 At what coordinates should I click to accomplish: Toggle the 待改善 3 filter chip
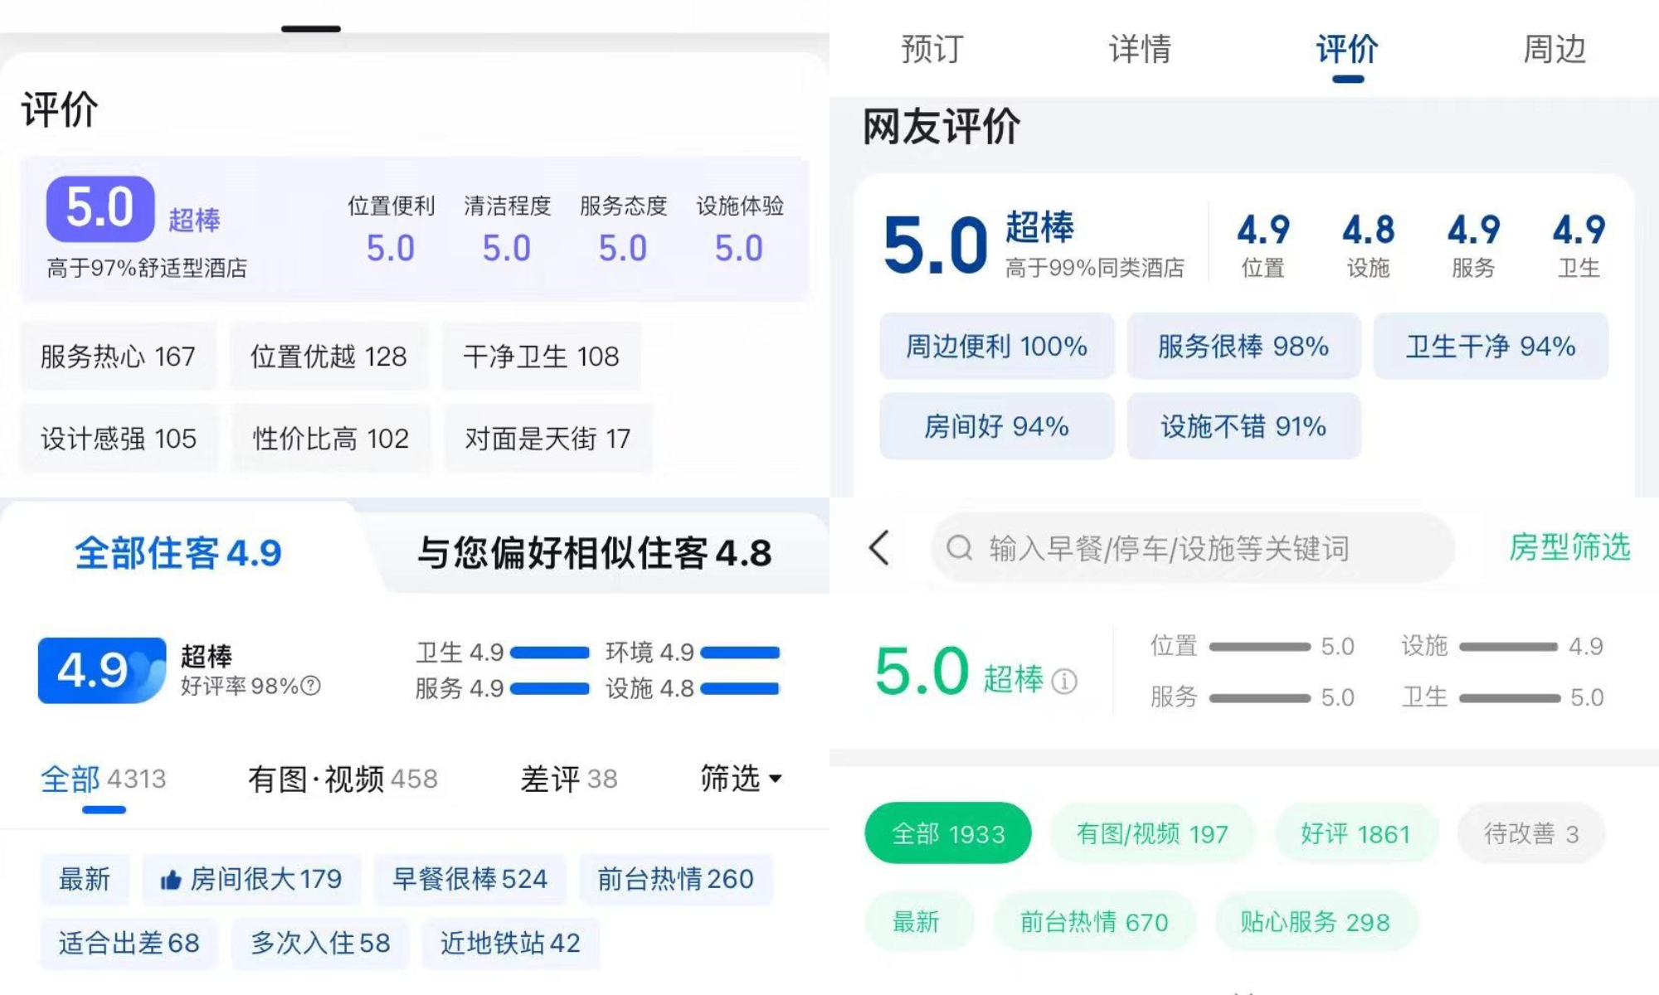coord(1530,833)
